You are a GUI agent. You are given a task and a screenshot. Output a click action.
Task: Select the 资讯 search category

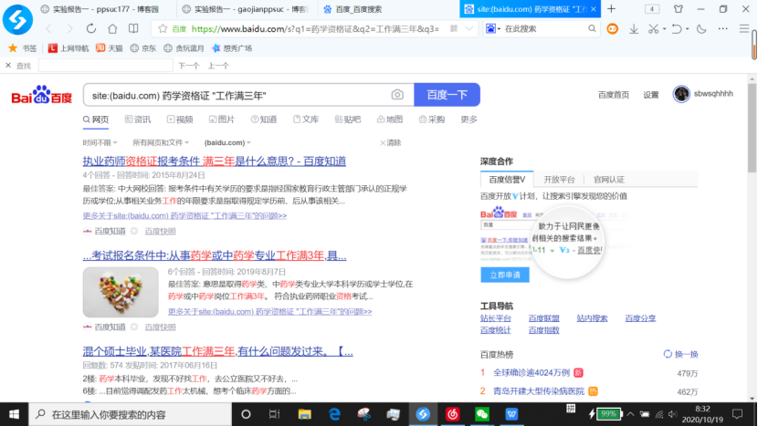[x=138, y=119]
